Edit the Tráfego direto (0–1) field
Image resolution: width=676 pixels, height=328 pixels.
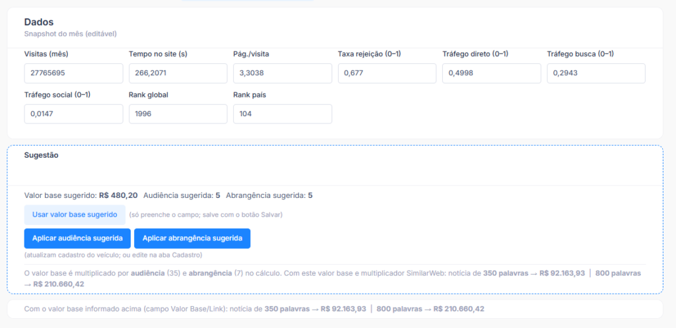point(490,73)
